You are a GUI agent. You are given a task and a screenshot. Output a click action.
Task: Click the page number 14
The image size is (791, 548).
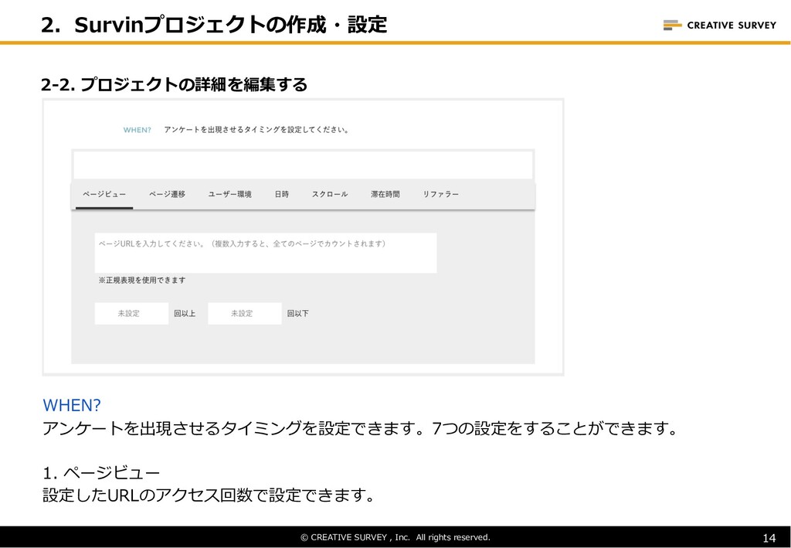click(x=769, y=538)
